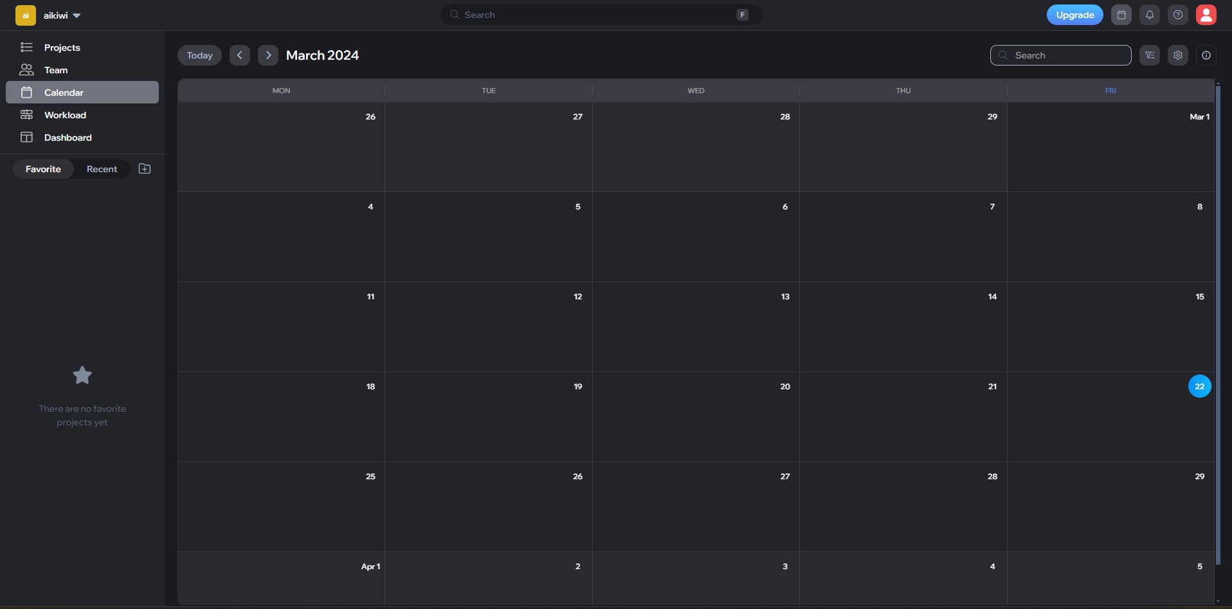Click the March 2024 heading
Viewport: 1232px width, 609px height.
(x=322, y=55)
